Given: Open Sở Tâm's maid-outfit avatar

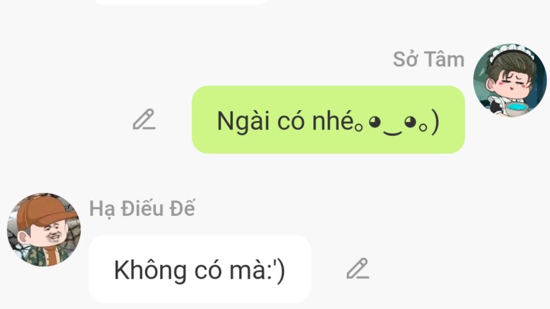Looking at the screenshot, I should tap(510, 80).
